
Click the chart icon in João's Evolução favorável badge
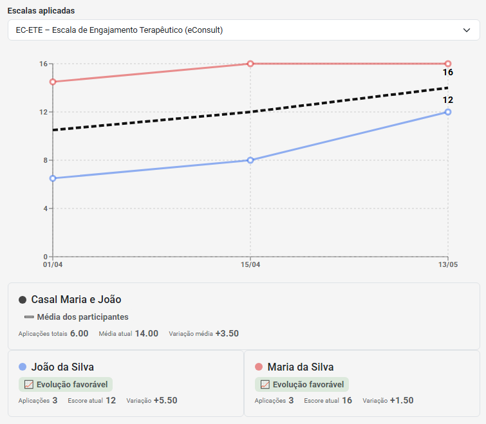point(29,385)
